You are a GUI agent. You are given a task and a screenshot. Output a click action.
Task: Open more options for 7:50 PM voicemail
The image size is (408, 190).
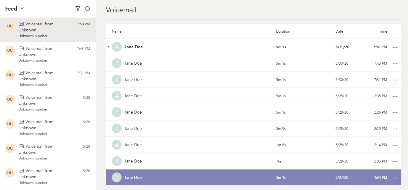pos(395,47)
